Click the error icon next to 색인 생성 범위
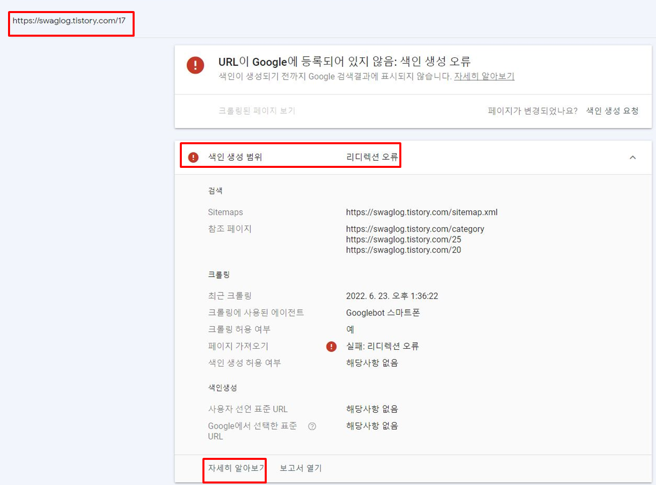The image size is (656, 485). point(193,157)
